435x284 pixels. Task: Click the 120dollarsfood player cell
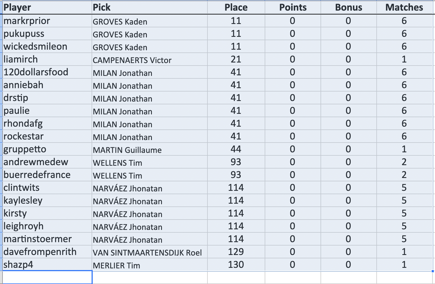47,72
